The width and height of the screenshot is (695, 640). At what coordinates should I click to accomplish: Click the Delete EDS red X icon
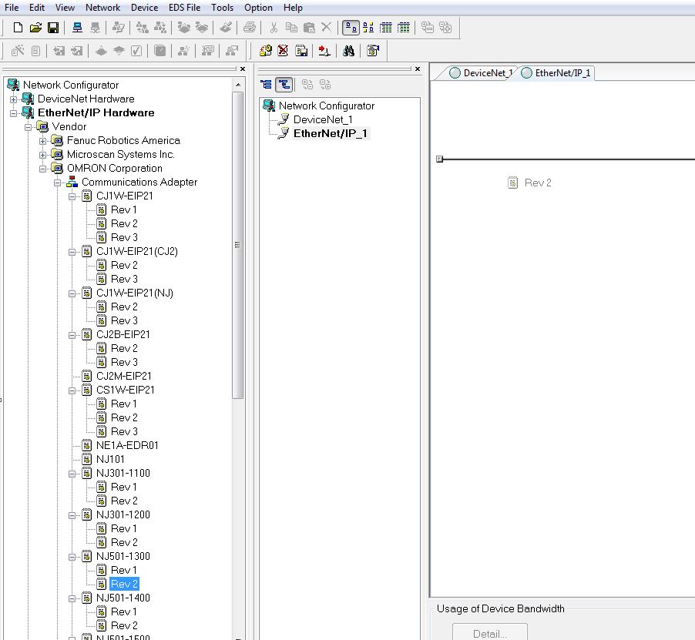(x=283, y=51)
